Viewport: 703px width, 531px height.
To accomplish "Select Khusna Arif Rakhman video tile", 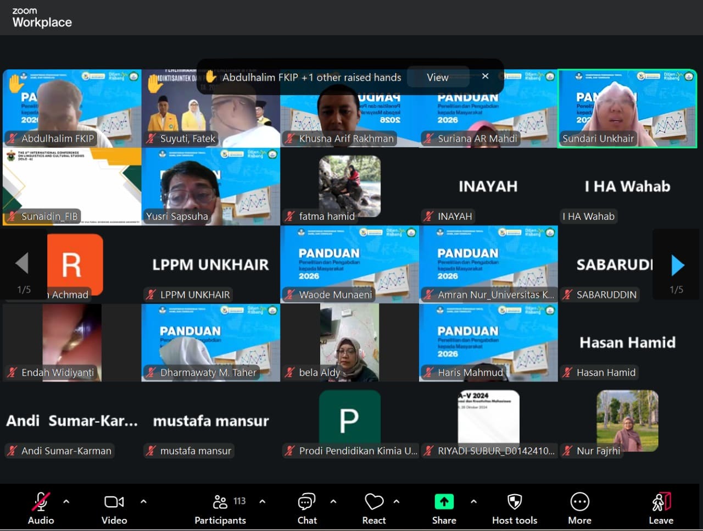I will pos(350,108).
